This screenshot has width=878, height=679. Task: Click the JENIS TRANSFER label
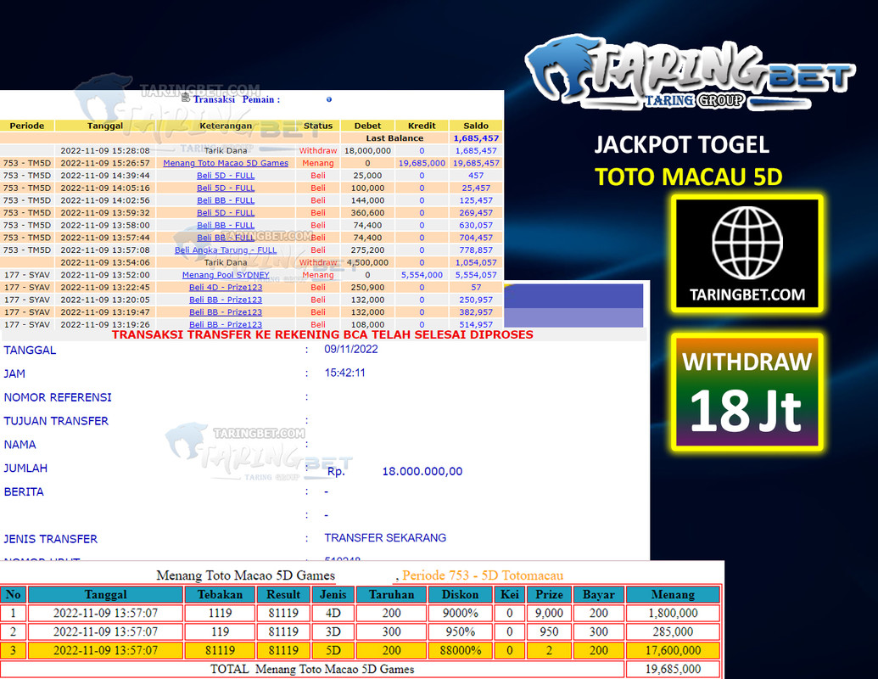click(x=50, y=539)
